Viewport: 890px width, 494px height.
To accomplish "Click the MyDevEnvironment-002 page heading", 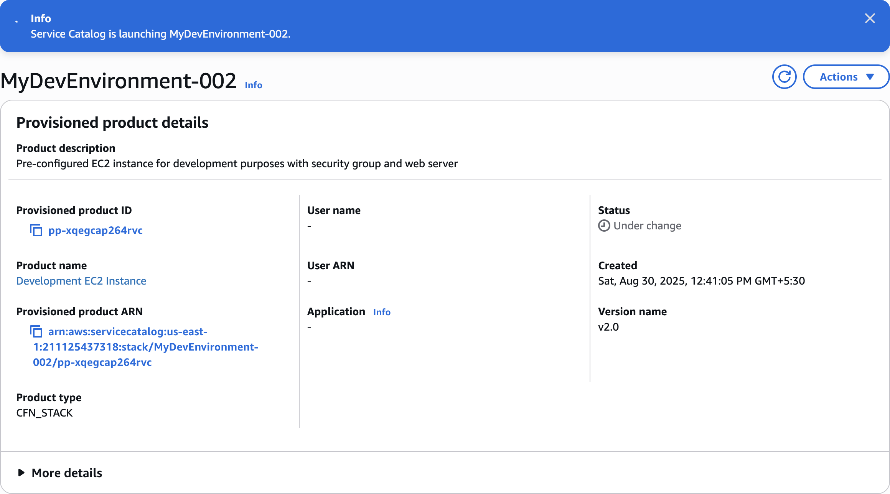I will click(119, 81).
